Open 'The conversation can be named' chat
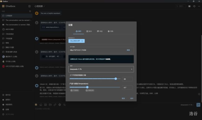The height and width of the screenshot is (120, 202). [17, 20]
